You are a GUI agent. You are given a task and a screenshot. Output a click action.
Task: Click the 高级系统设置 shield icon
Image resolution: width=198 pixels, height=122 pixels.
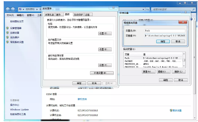click(x=8, y=42)
